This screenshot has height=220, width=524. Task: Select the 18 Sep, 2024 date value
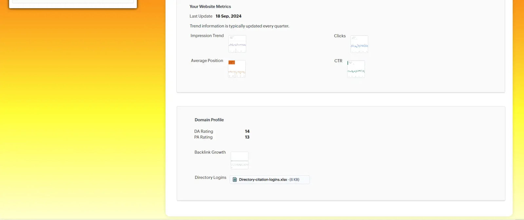tap(228, 16)
